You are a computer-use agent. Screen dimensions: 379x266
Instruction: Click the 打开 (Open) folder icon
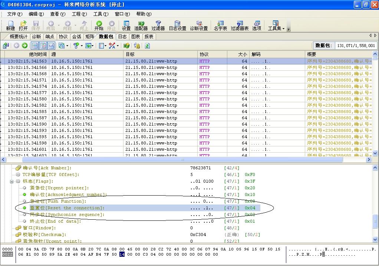(23, 25)
